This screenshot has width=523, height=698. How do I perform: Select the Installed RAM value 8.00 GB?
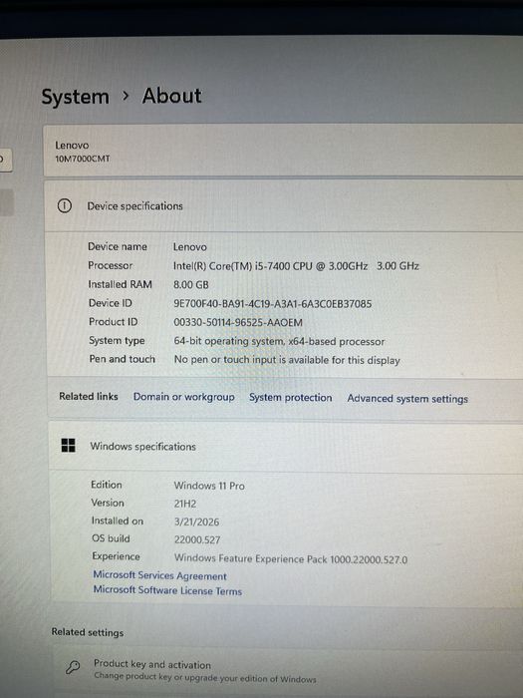tap(191, 285)
